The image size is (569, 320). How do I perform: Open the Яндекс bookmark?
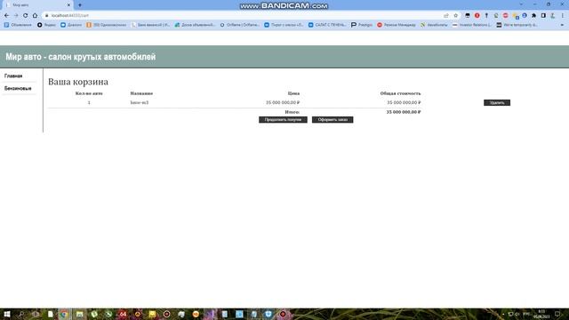[x=47, y=25]
